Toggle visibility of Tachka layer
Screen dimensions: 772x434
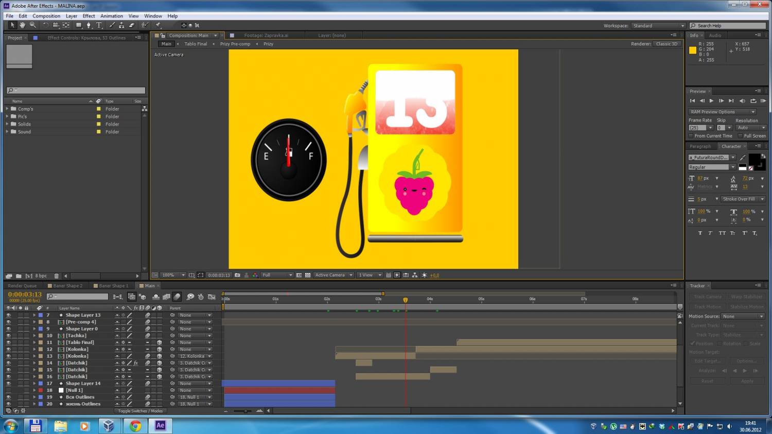click(8, 336)
